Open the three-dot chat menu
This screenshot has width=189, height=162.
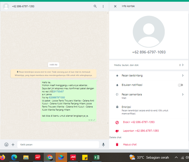pyautogui.click(x=103, y=6)
